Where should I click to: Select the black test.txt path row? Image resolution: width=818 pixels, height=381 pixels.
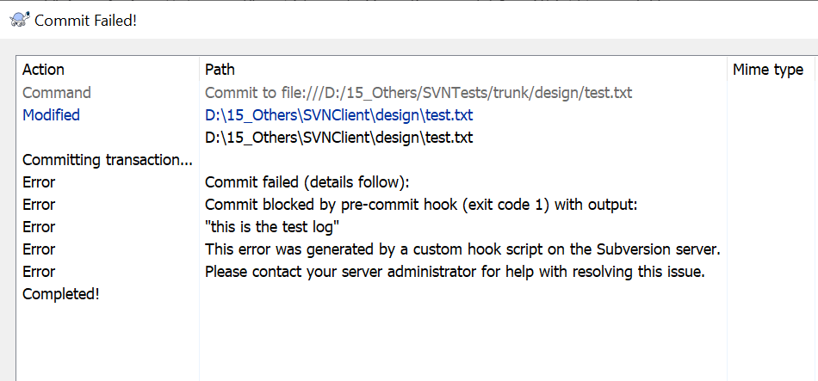338,137
